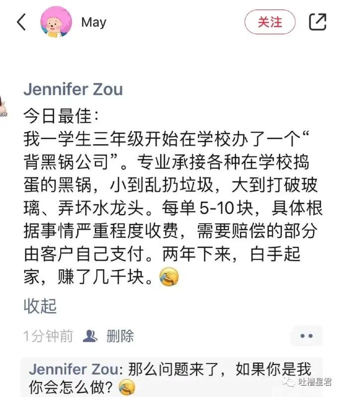This screenshot has width=343, height=397.
Task: Tap the crying-laughing emoji ending the post
Action: point(169,276)
